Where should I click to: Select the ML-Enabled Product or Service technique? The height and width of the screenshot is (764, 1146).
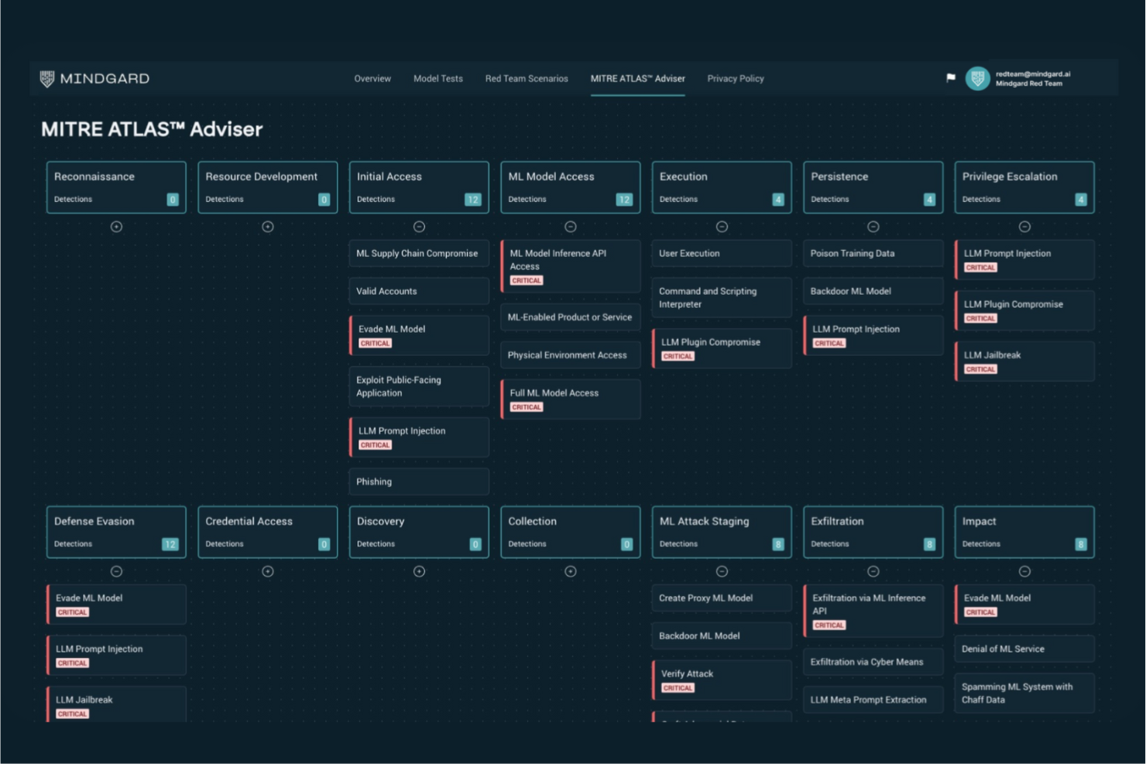coord(571,317)
